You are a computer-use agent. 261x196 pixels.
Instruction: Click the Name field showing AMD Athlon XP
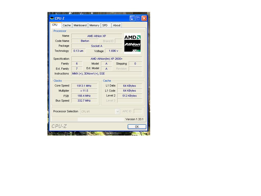click(x=97, y=36)
